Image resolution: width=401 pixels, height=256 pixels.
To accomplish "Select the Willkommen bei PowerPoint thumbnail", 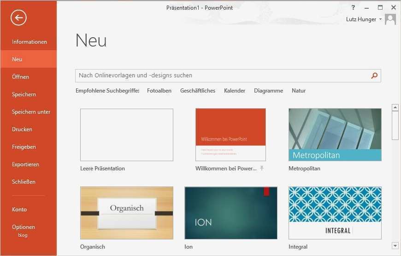I will 230,135.
